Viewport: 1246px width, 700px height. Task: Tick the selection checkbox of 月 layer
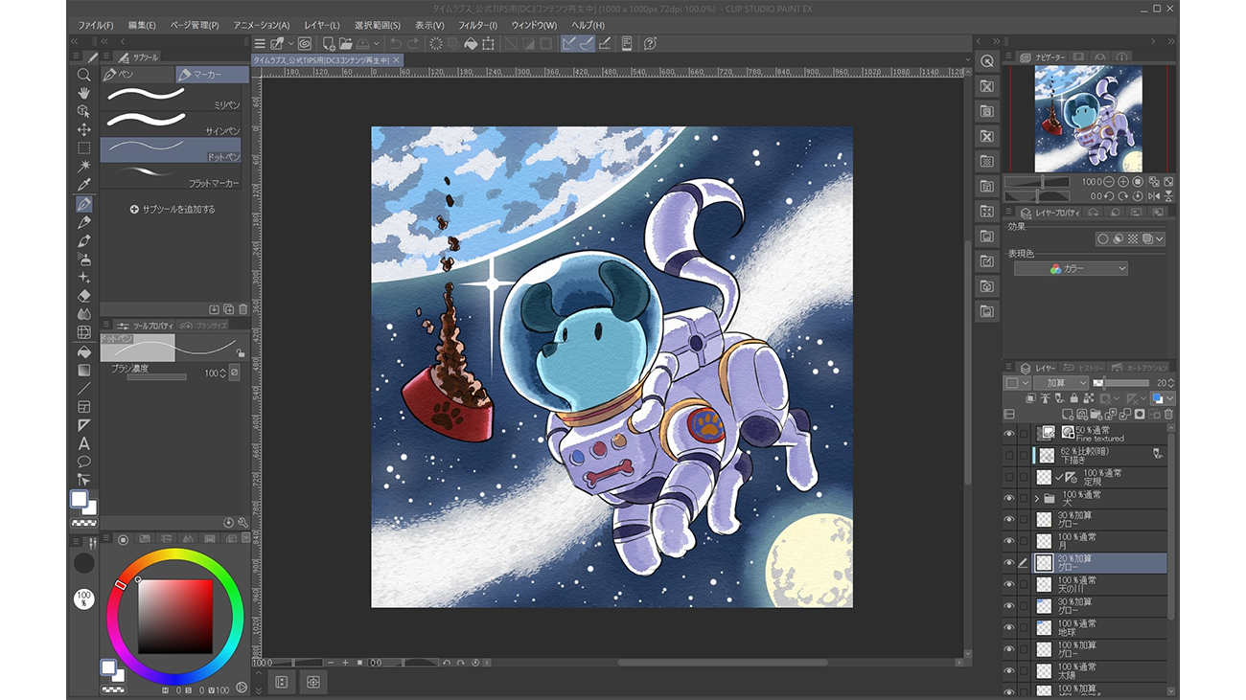(1023, 541)
